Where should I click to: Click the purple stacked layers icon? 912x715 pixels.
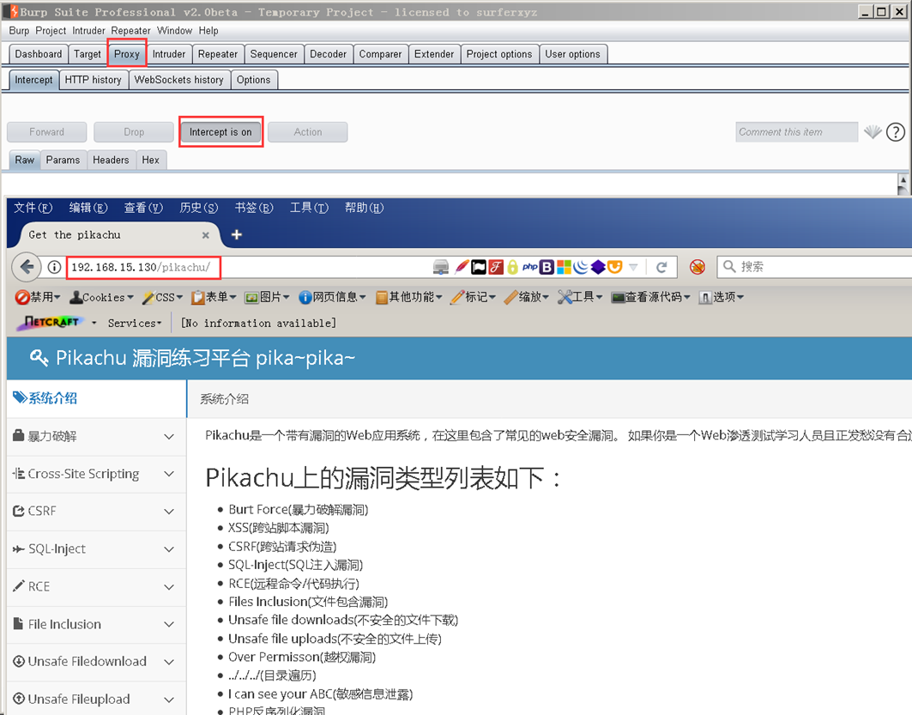[x=598, y=267]
